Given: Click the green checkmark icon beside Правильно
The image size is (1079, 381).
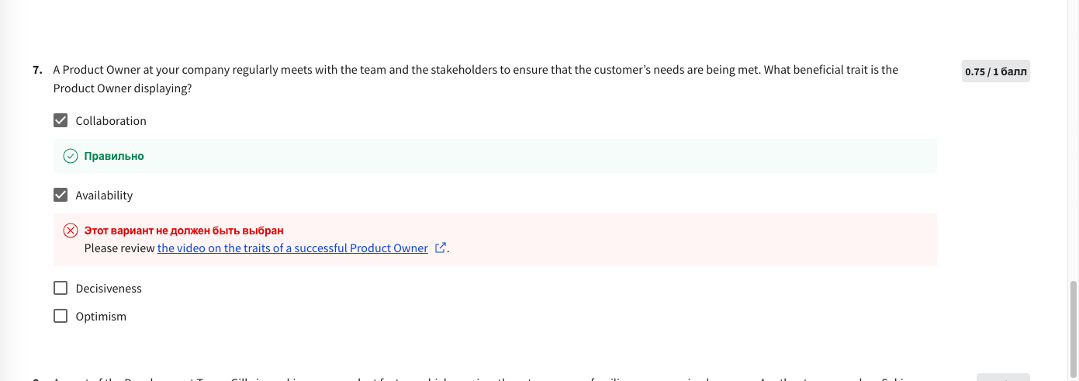Looking at the screenshot, I should 71,156.
